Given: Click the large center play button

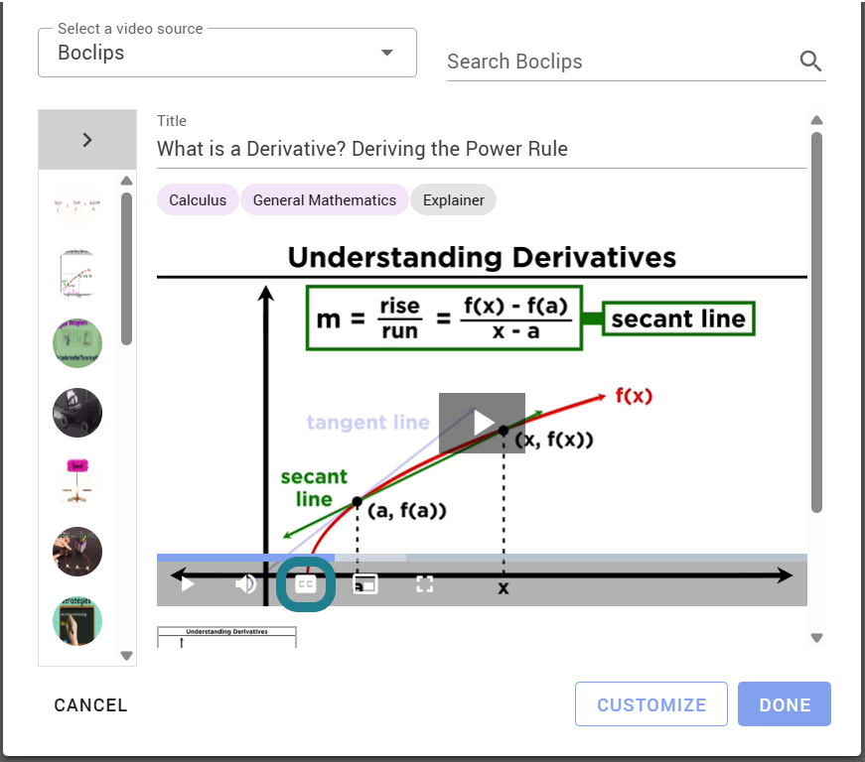Looking at the screenshot, I should coord(482,423).
